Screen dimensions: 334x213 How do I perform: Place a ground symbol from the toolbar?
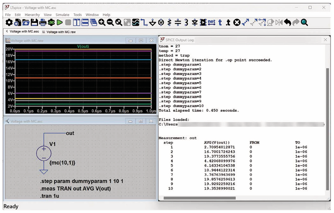click(152, 22)
